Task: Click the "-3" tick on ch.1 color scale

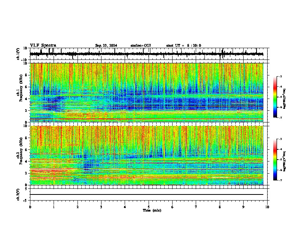Action: pyautogui.click(x=280, y=77)
